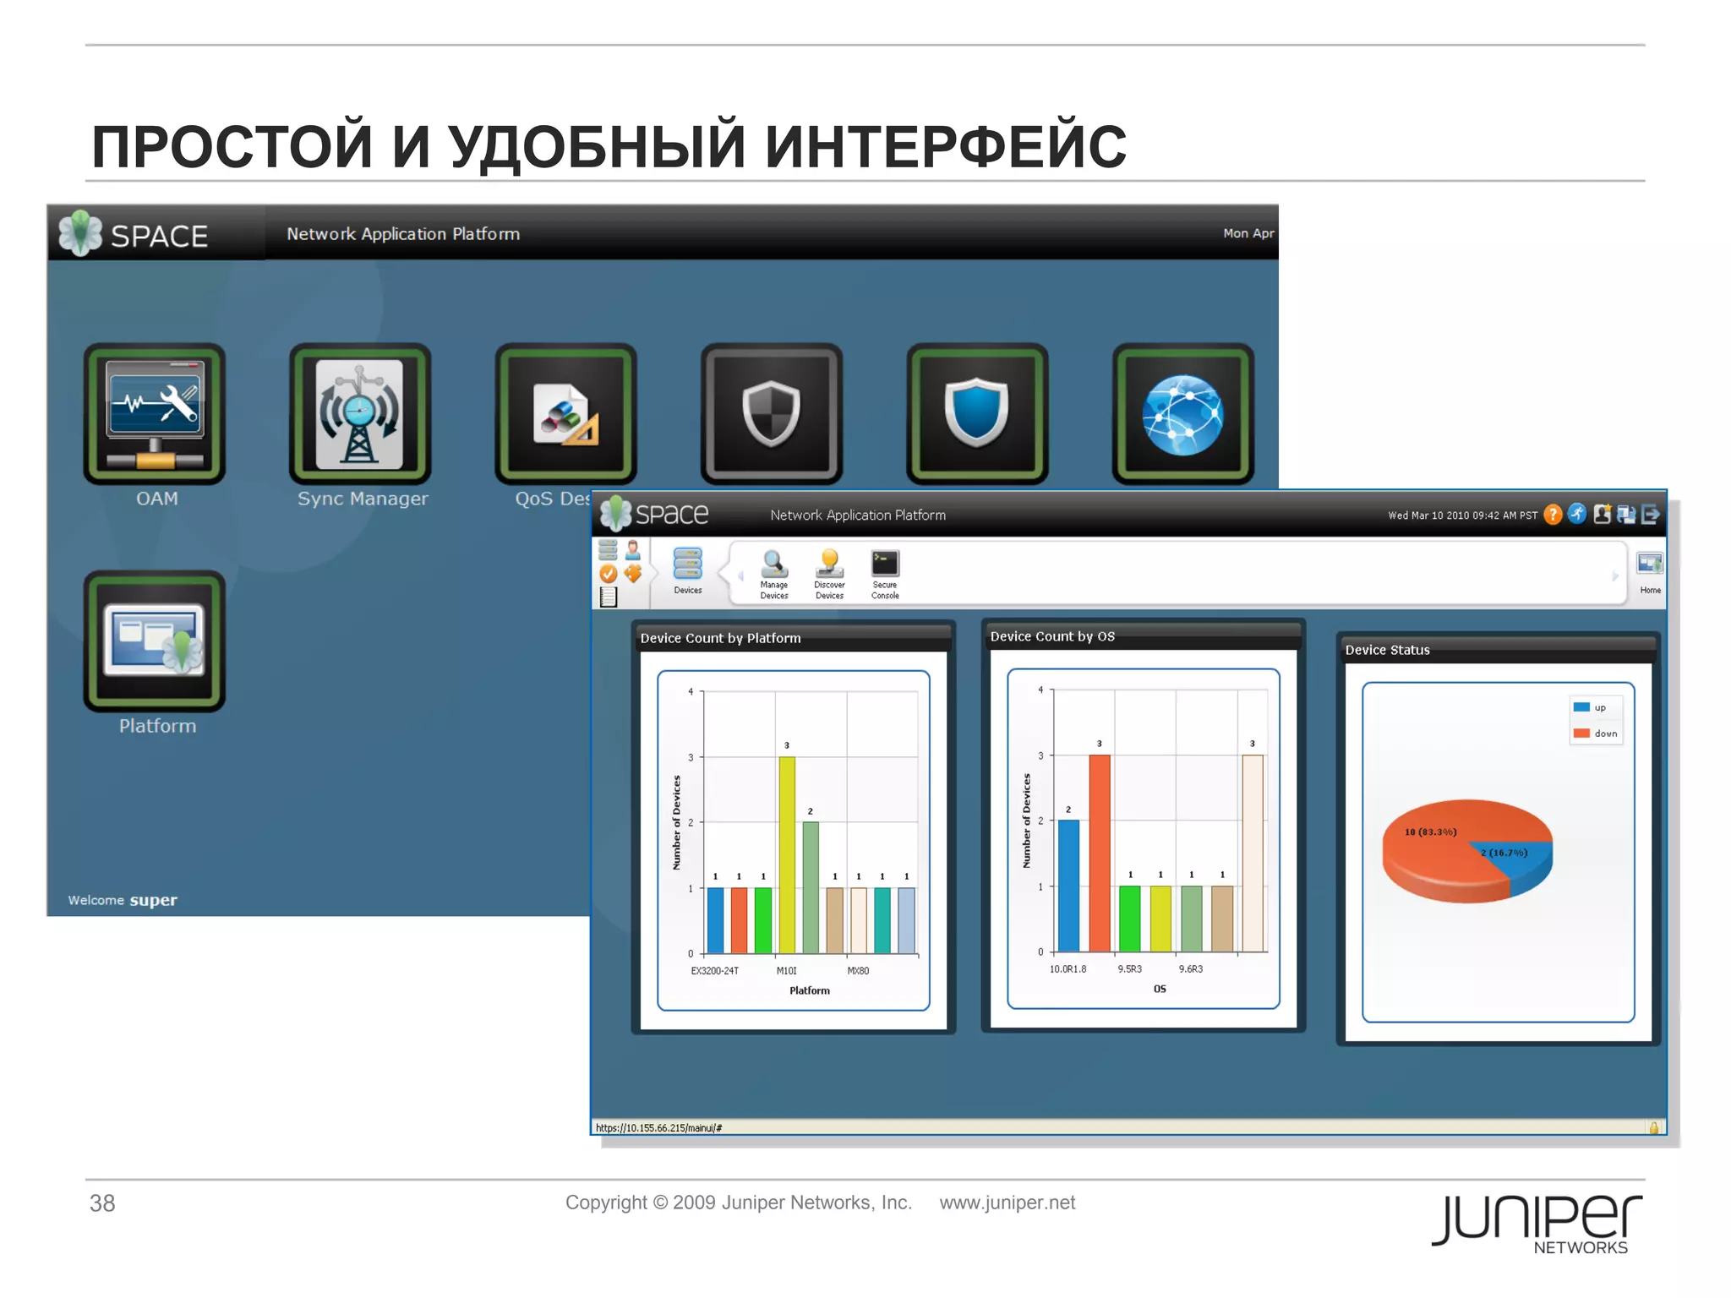This screenshot has height=1298, width=1731.
Task: Click the orange bar valued 3 in OS chart
Action: click(1100, 854)
